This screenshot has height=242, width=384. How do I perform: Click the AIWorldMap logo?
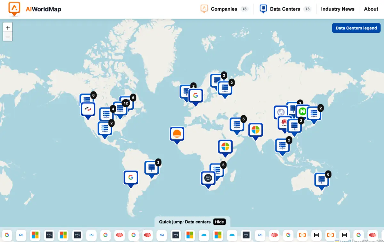point(35,9)
